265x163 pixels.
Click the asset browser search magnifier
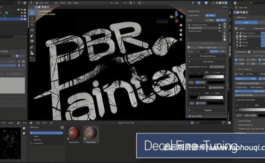(198, 123)
